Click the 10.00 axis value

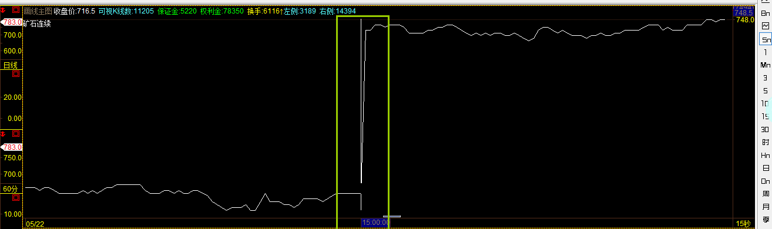(x=13, y=214)
